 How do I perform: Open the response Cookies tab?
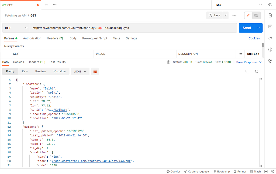19,62
